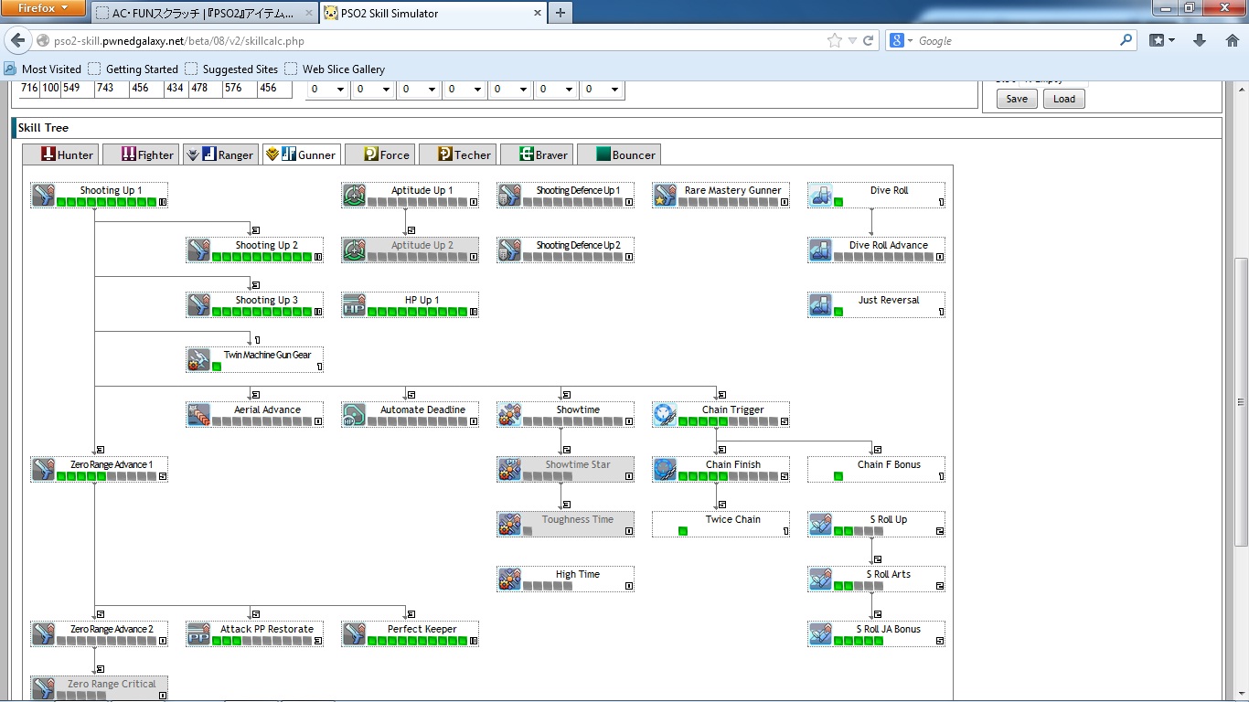Click the Aptitude Up 1 skill icon
The image size is (1249, 702).
click(355, 196)
